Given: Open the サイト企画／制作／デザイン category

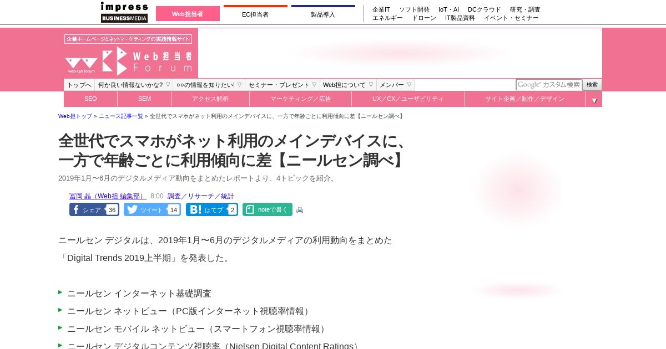Looking at the screenshot, I should tap(524, 99).
